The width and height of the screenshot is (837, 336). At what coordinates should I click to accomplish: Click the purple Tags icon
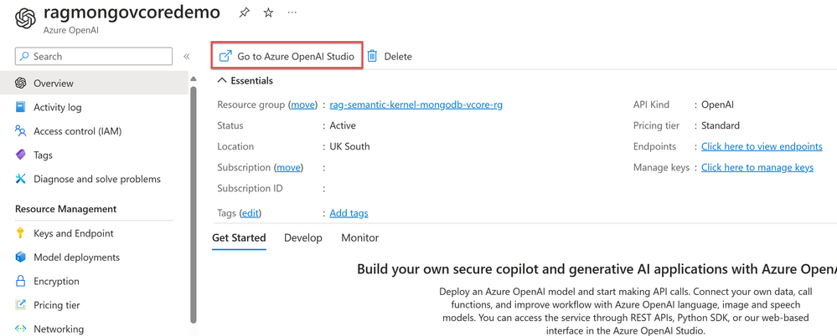(x=21, y=155)
